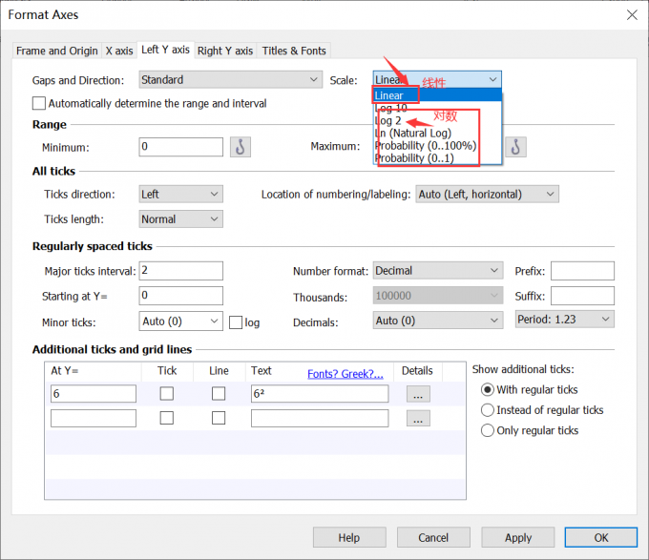Image resolution: width=649 pixels, height=560 pixels.
Task: Close the Format Axes dialog
Action: (631, 14)
